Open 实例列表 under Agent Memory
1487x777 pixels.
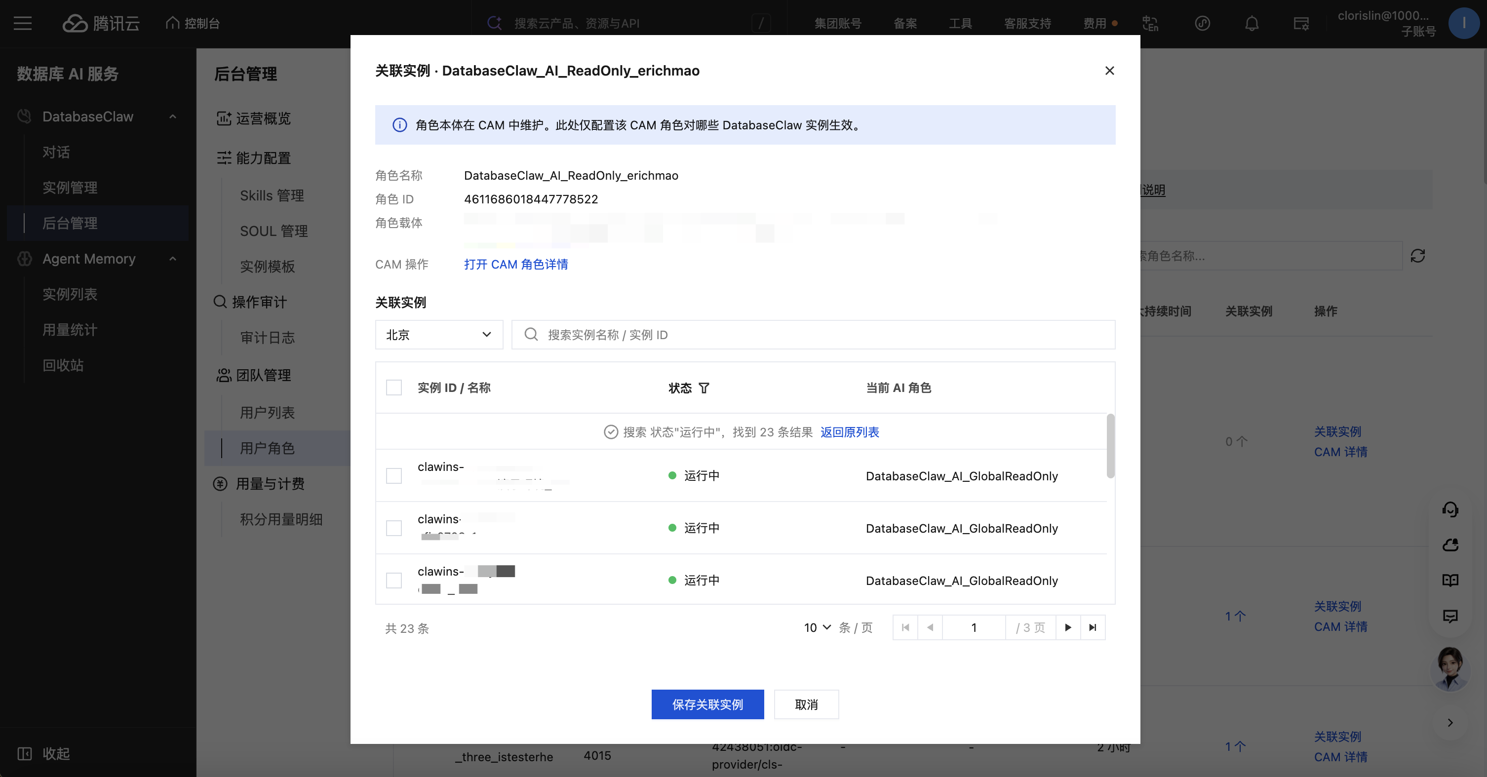(x=70, y=294)
